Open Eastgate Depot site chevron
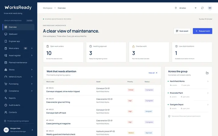The width and height of the screenshot is (218, 136). (x=208, y=105)
